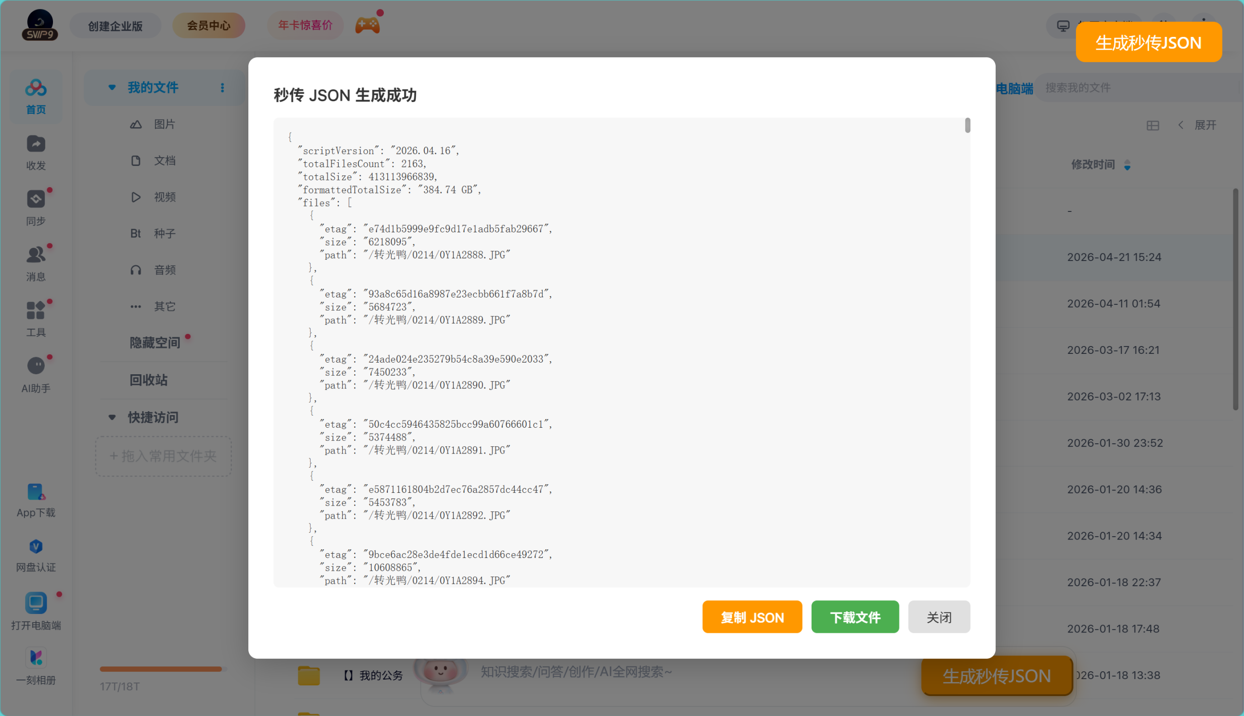Image resolution: width=1244 pixels, height=716 pixels.
Task: Select the 视频 category item
Action: point(164,197)
